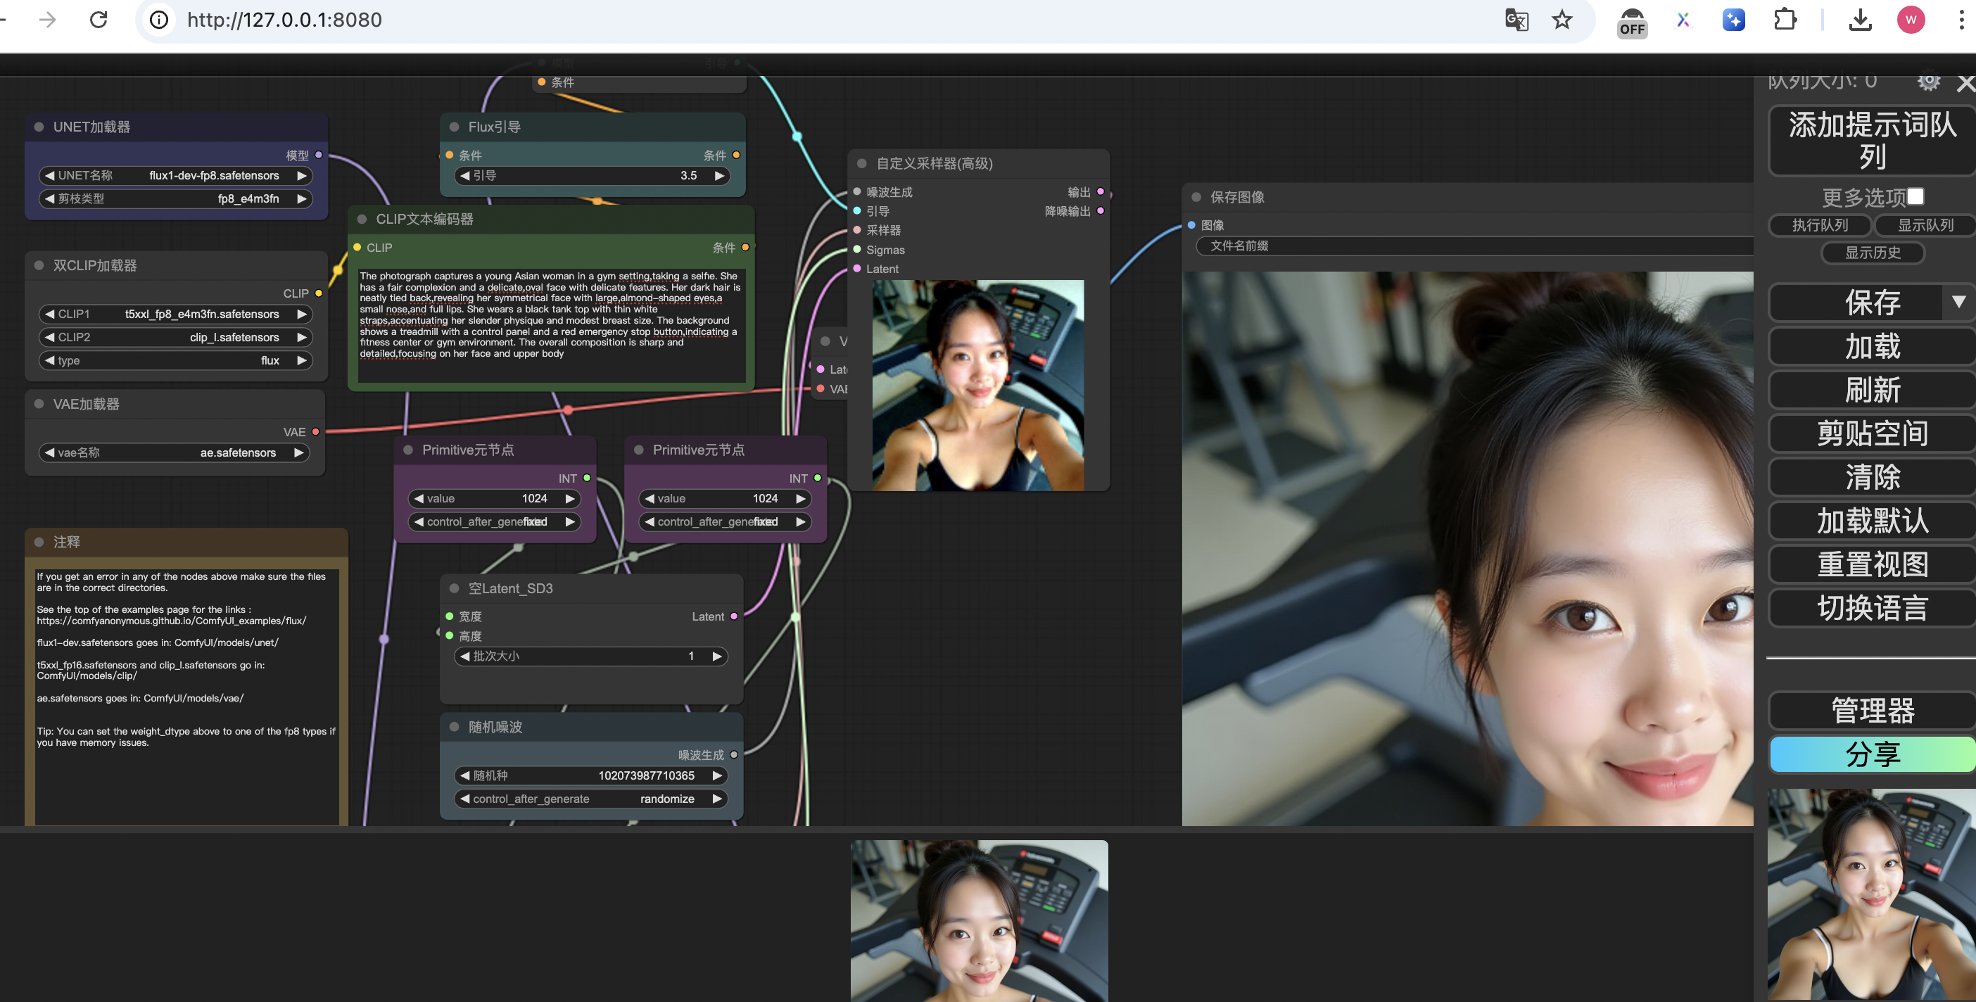Toggle the 更多选项 checkbox

click(x=1915, y=196)
